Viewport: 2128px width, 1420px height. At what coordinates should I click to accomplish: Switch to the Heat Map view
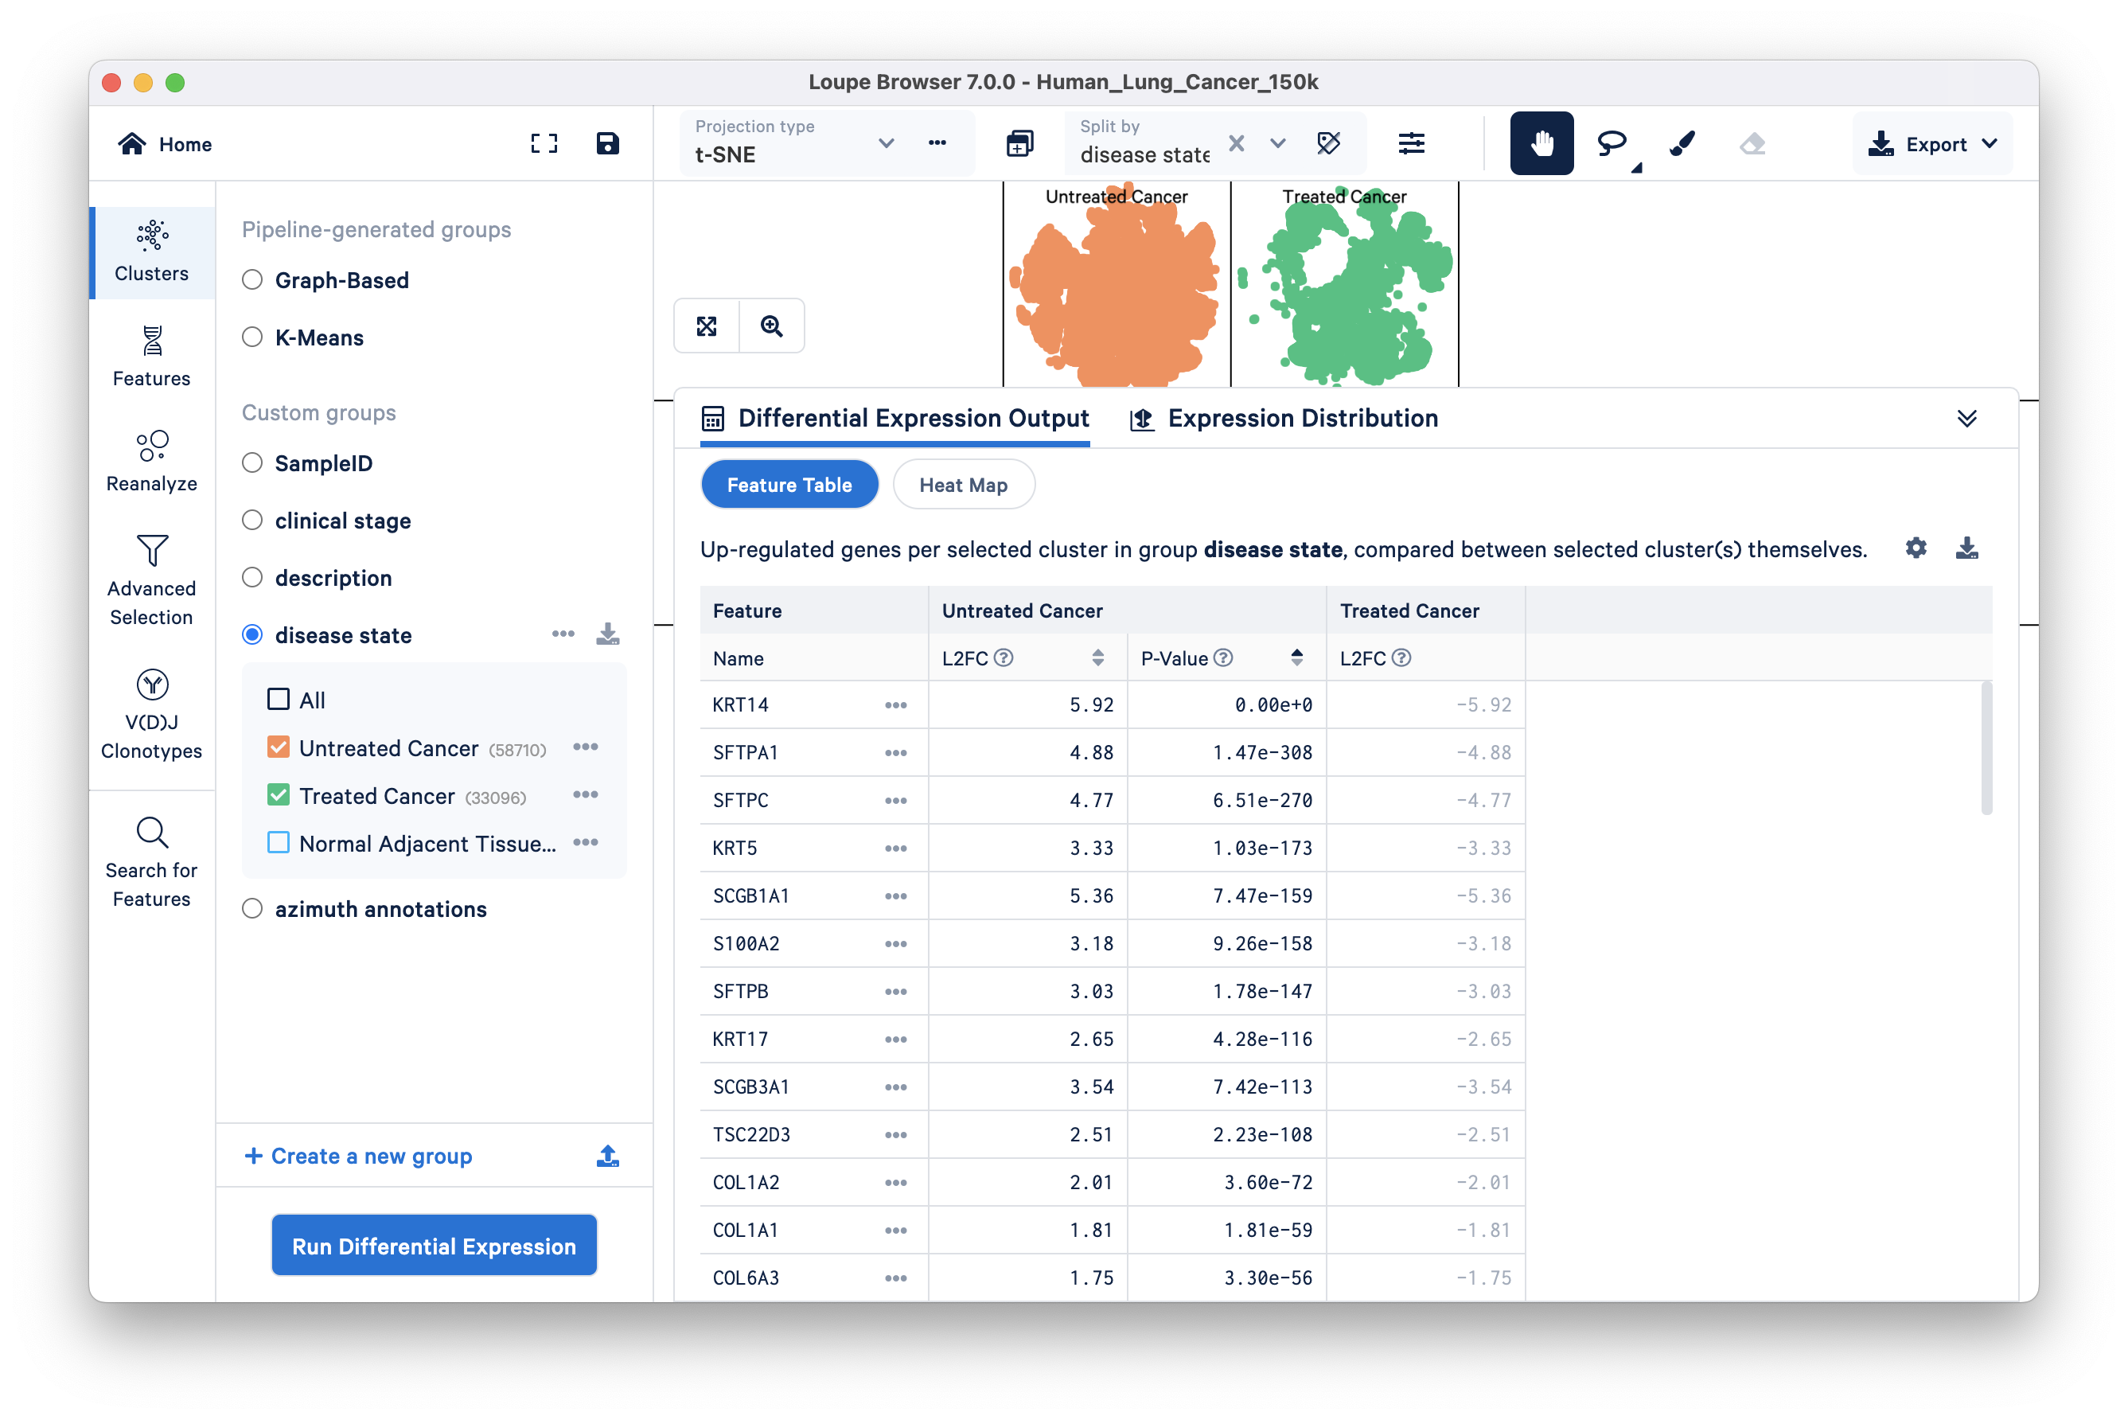(963, 485)
